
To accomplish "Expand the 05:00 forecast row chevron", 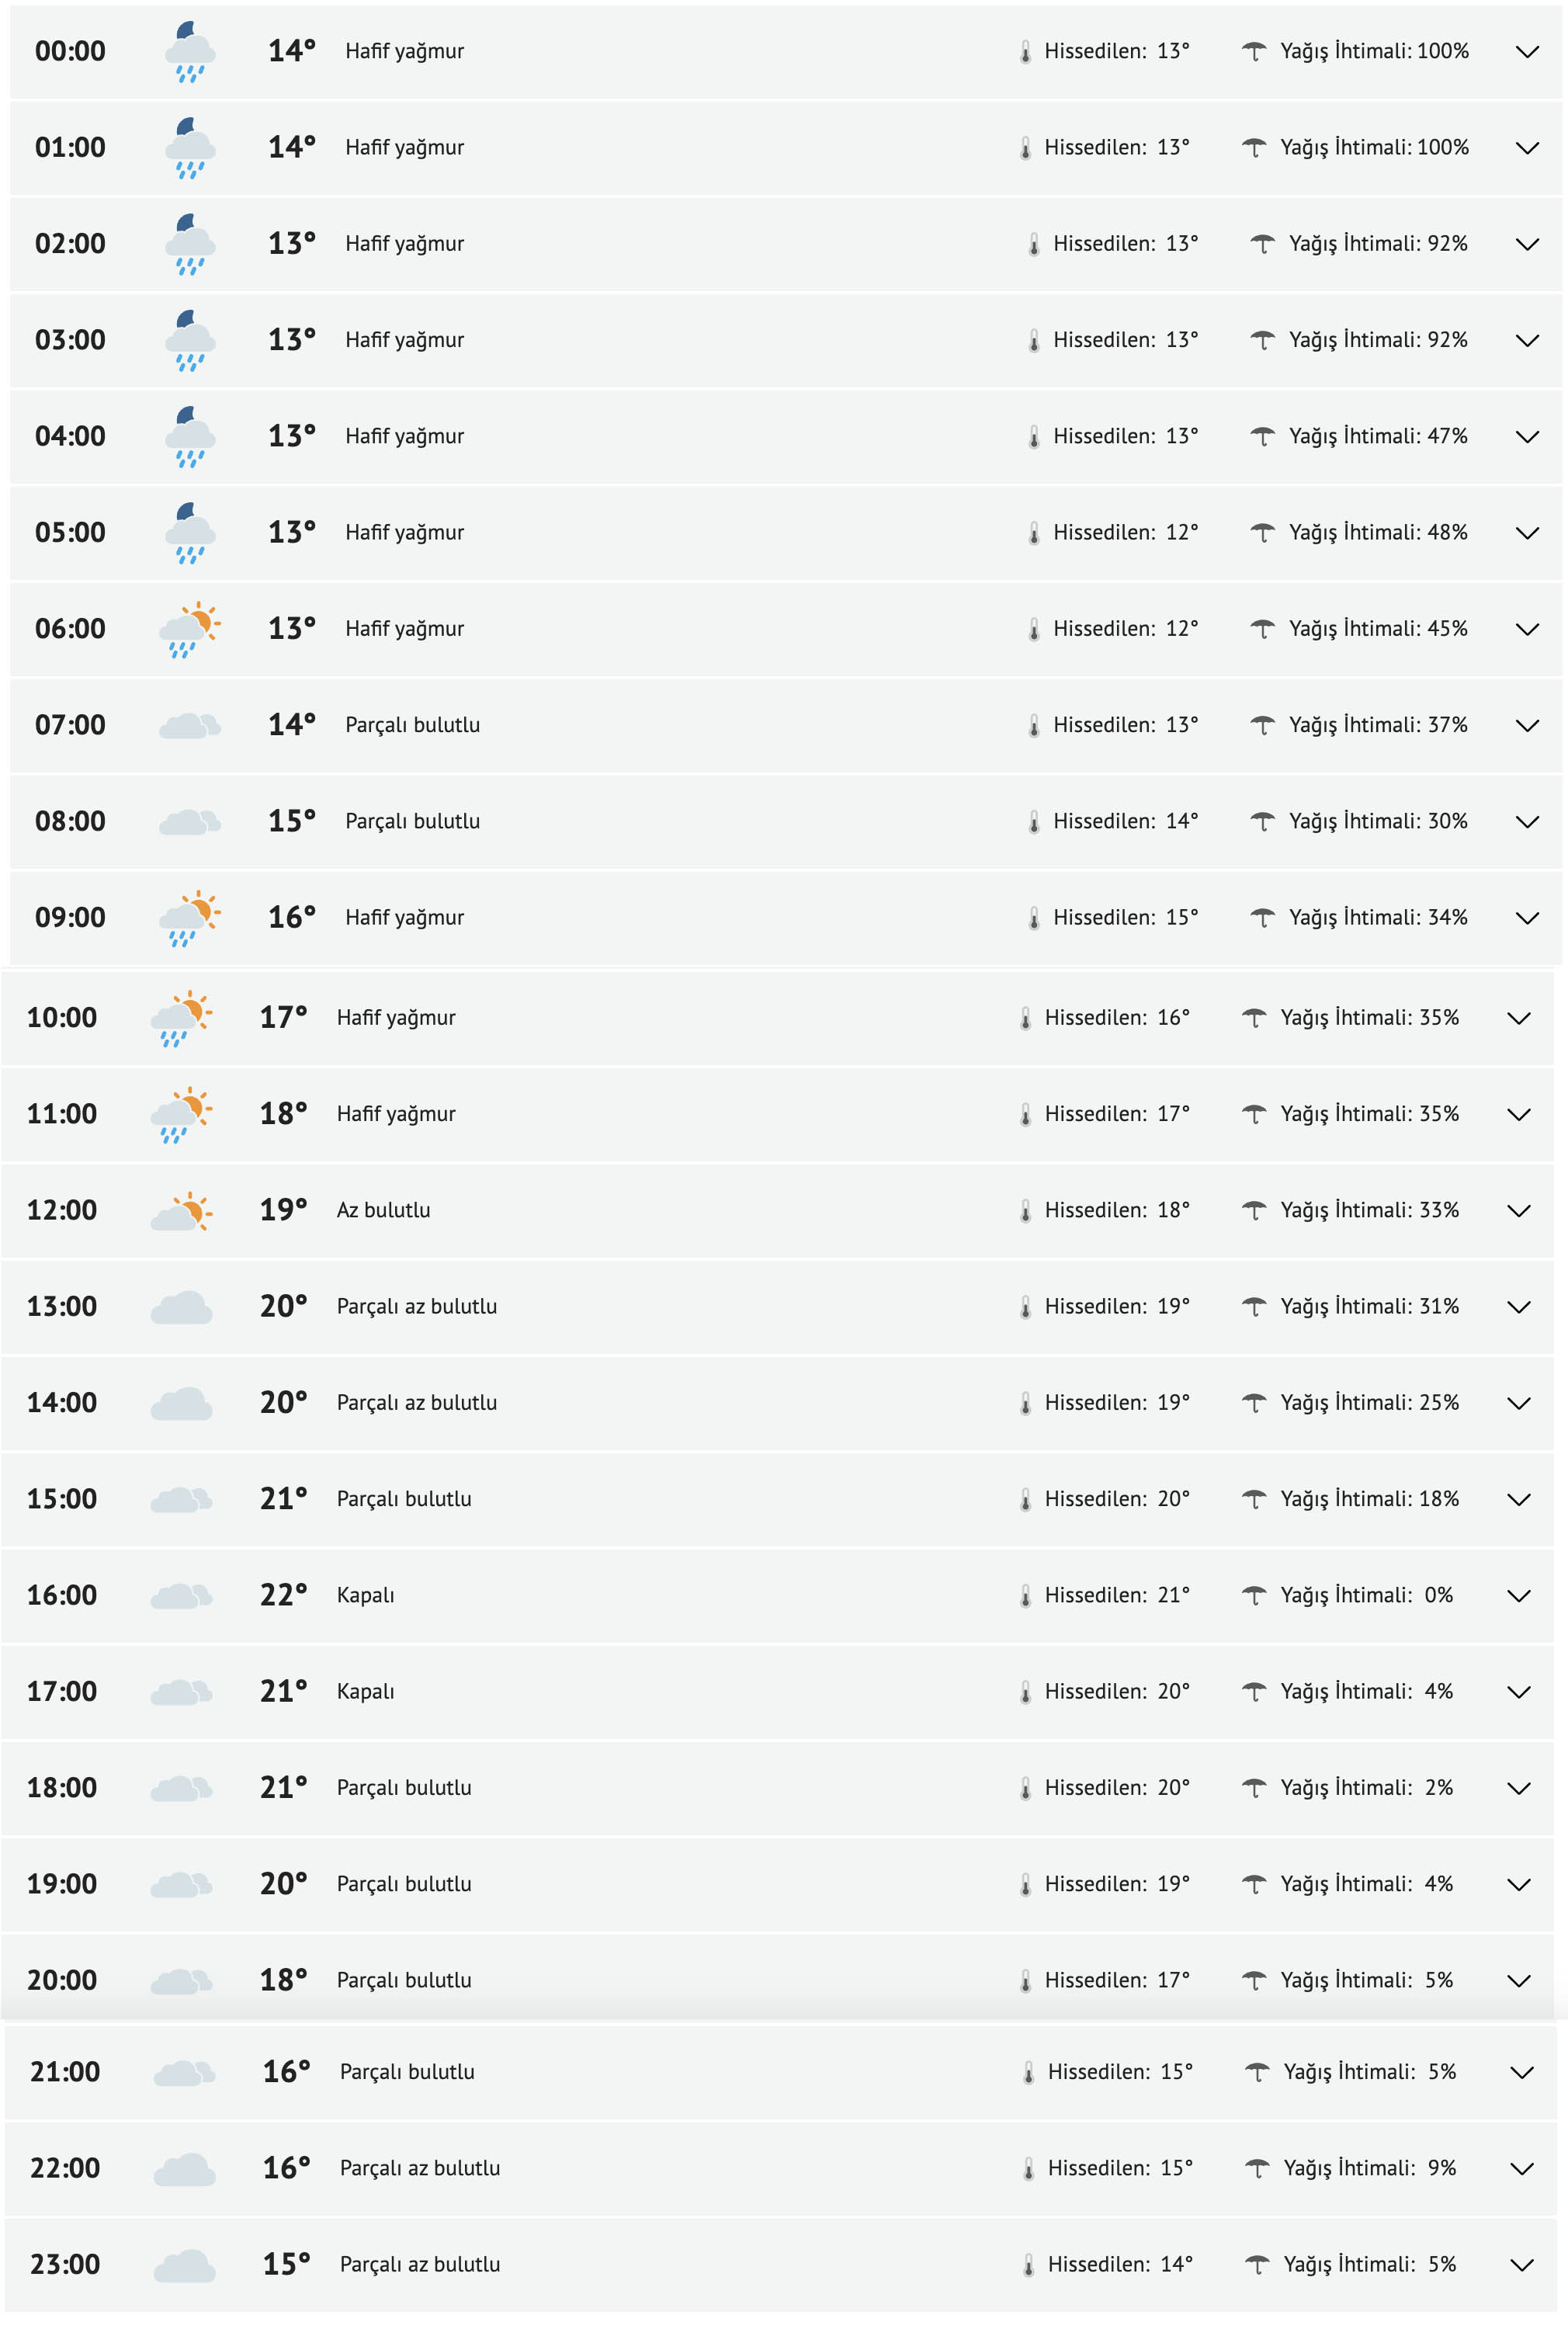I will click(1526, 533).
